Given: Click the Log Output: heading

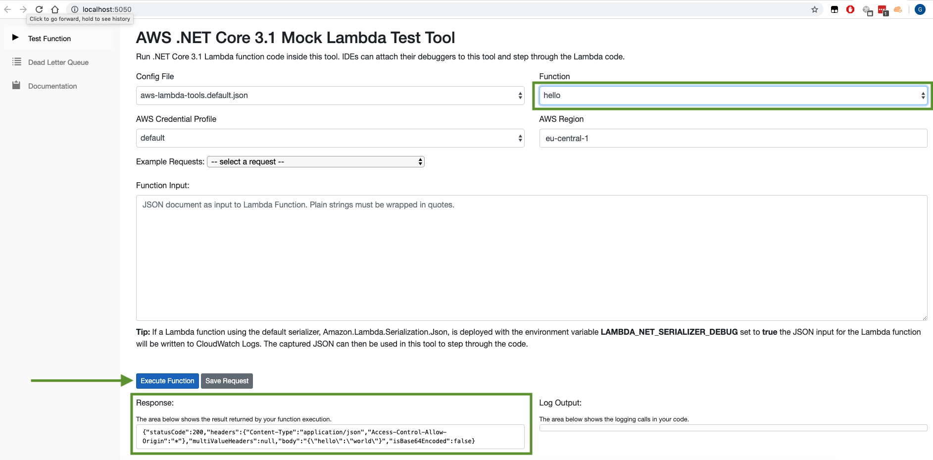Looking at the screenshot, I should pos(560,403).
